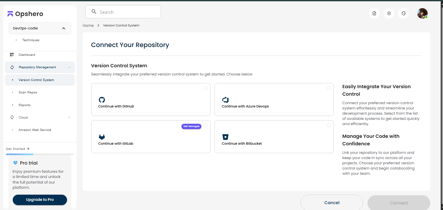This screenshot has width=443, height=210.
Task: Open the document icon in top bar
Action: (374, 13)
